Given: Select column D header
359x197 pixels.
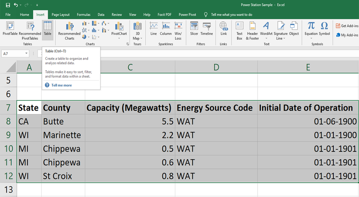Looking at the screenshot, I should [x=216, y=67].
